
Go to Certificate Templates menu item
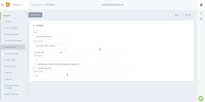point(13,41)
